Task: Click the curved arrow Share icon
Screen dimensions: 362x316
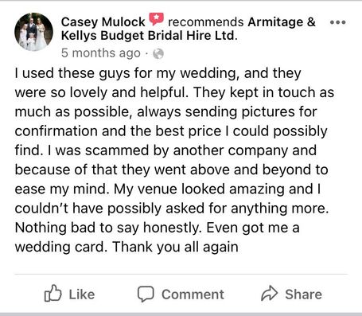Action: tap(270, 294)
